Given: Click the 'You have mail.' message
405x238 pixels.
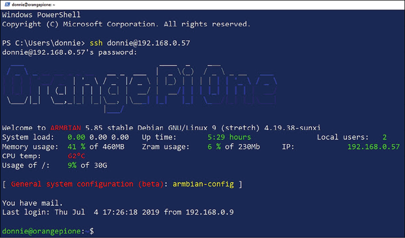Looking at the screenshot, I should point(32,203).
